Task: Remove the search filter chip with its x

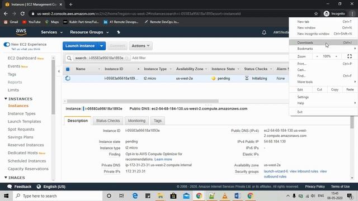Action: (x=127, y=58)
